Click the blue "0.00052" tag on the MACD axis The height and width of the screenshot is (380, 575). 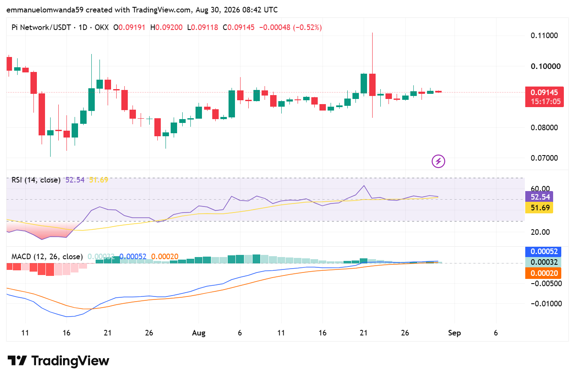point(544,252)
